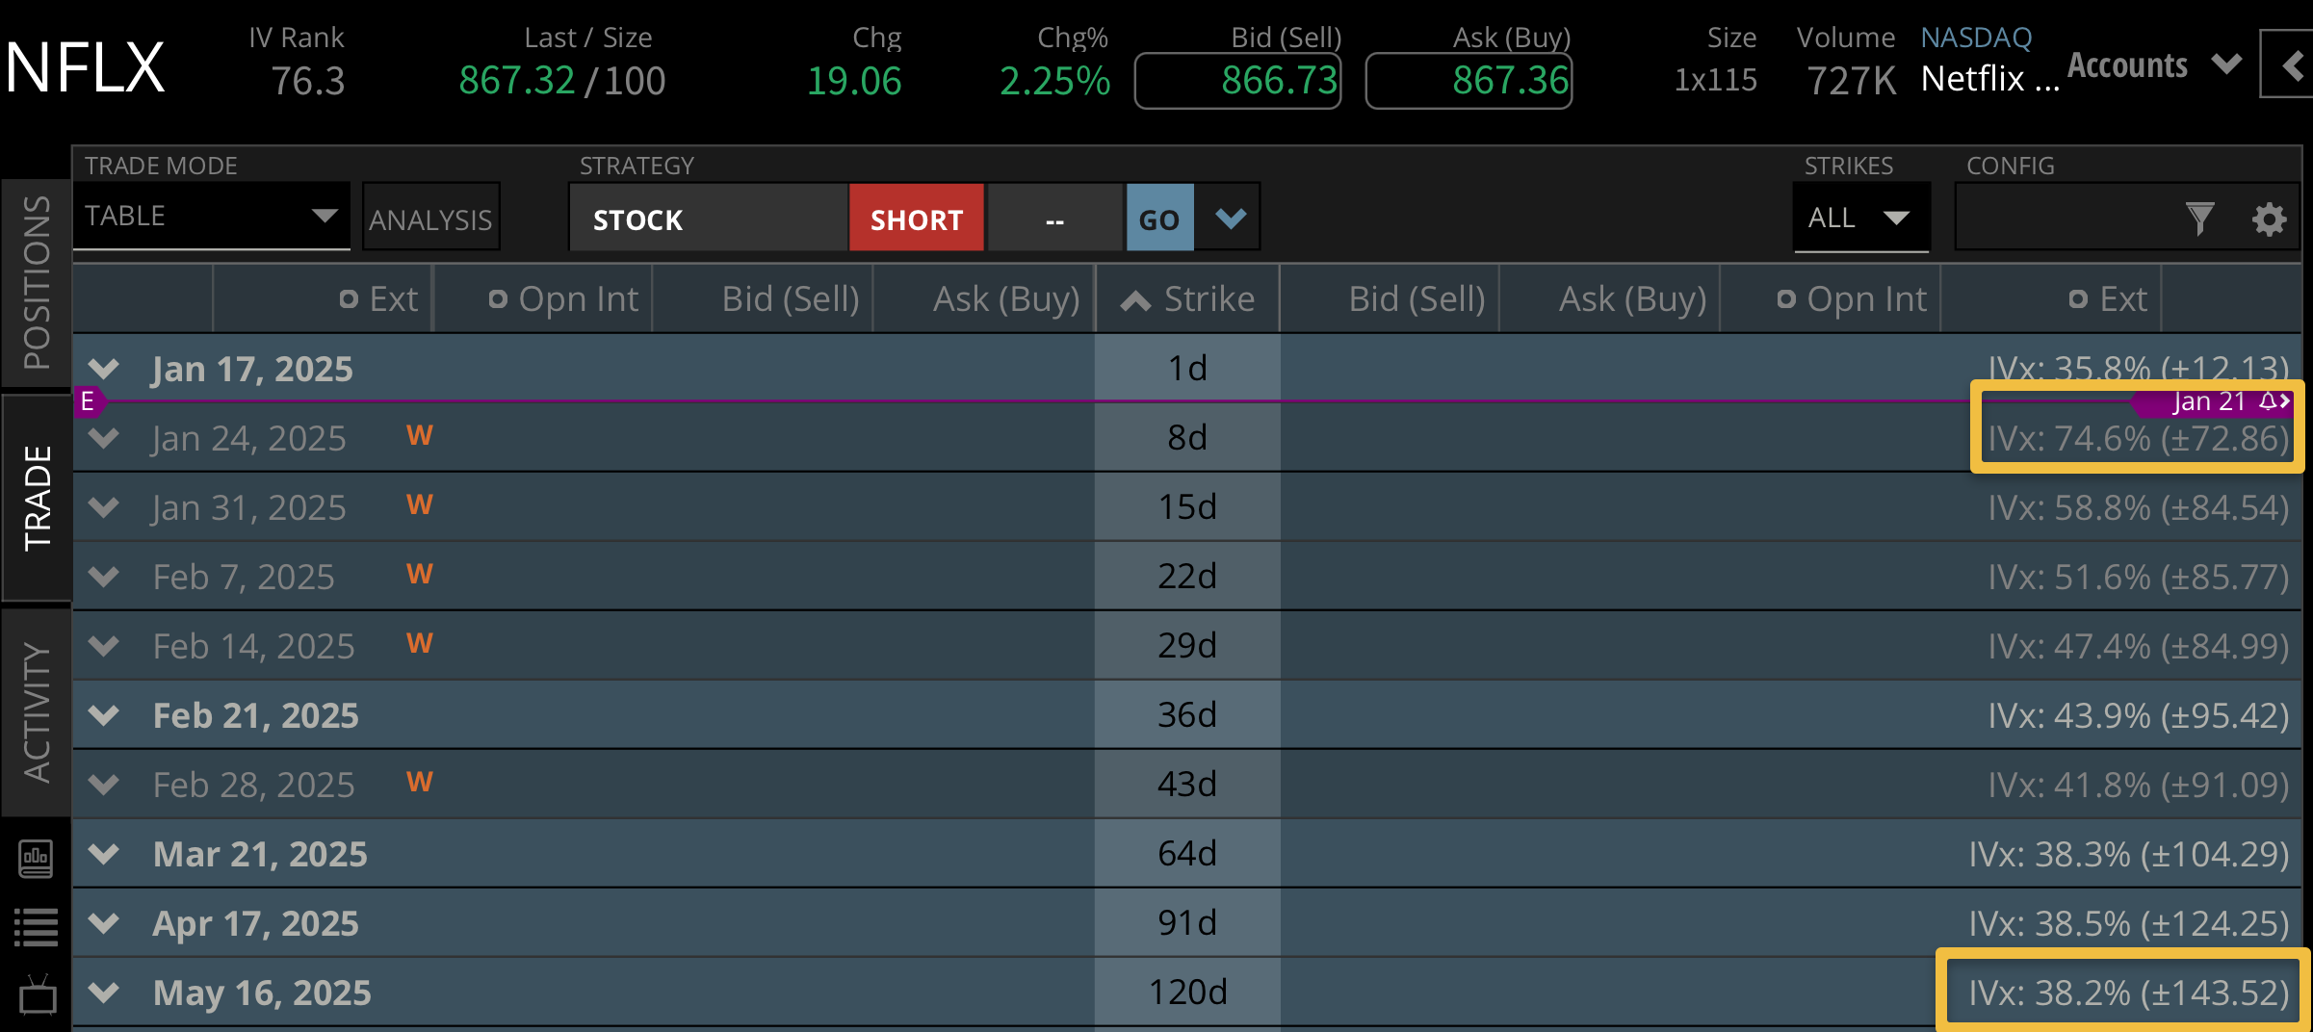Sort by the Strike column header
Screen dimensions: 2313x1032
coord(1188,299)
